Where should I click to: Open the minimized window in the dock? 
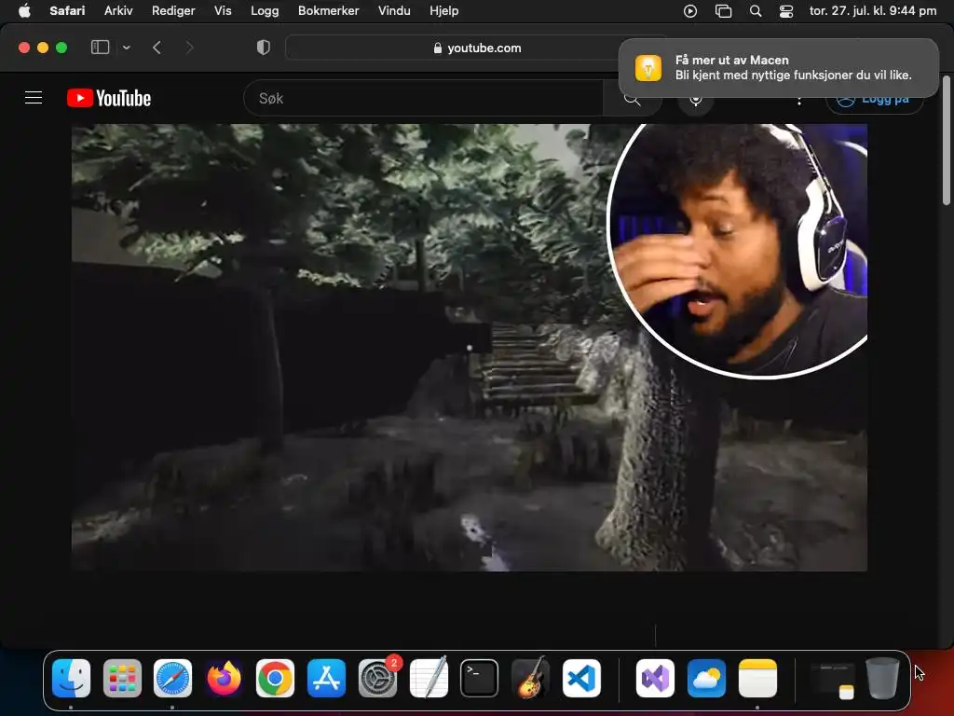[x=832, y=680]
